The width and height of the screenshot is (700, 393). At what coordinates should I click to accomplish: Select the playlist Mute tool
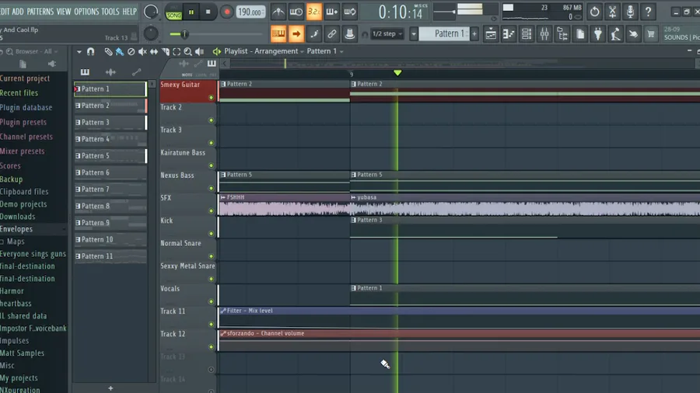click(142, 52)
